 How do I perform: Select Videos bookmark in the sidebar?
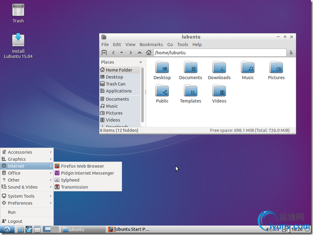[120, 120]
